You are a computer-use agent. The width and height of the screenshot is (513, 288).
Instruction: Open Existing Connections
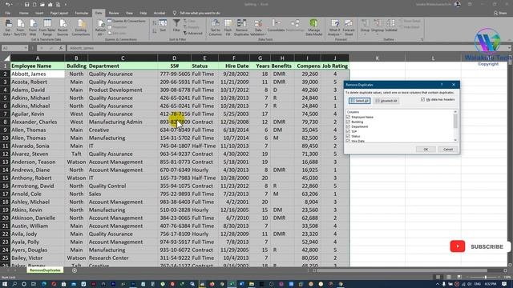[x=80, y=27]
